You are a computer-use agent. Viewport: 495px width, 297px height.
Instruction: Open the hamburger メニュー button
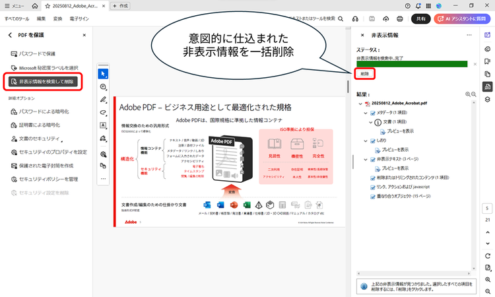(15, 6)
